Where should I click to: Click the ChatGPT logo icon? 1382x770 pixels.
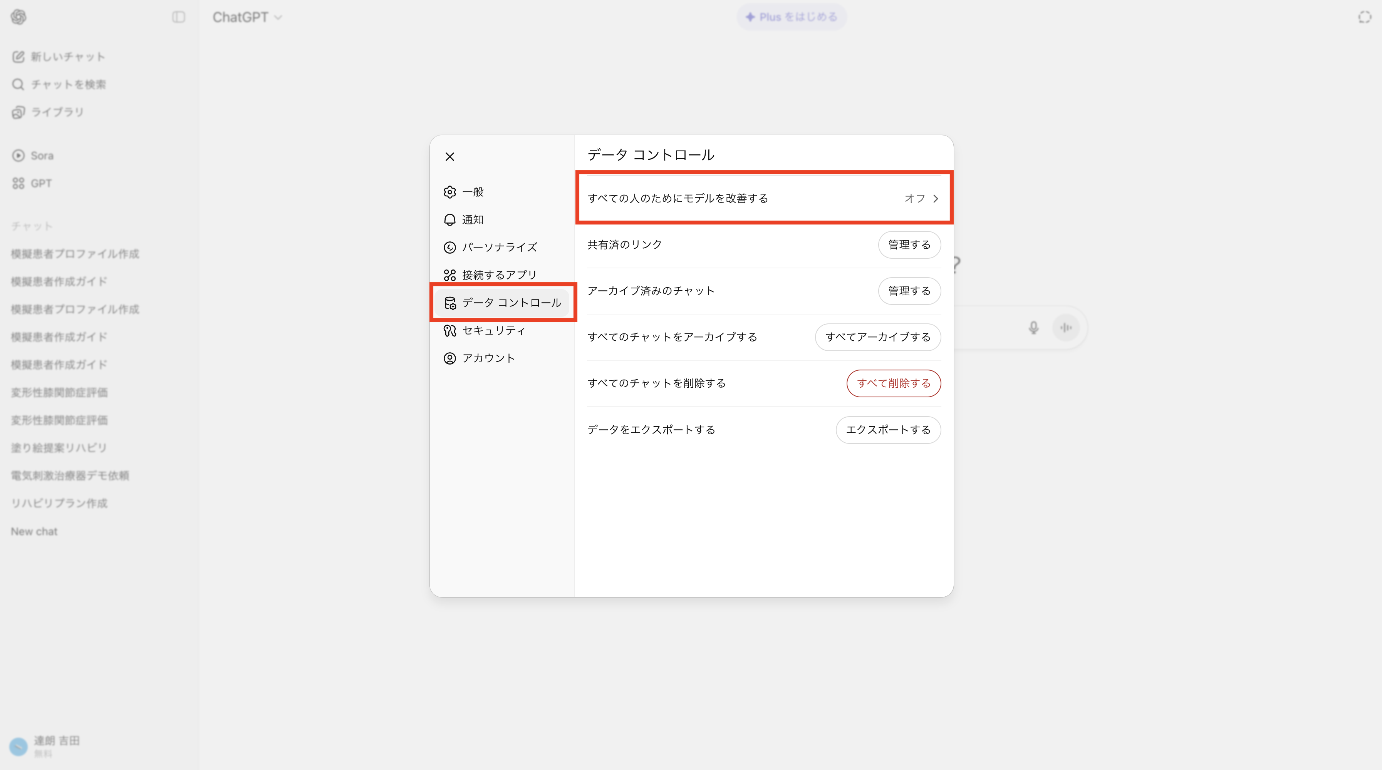click(18, 17)
